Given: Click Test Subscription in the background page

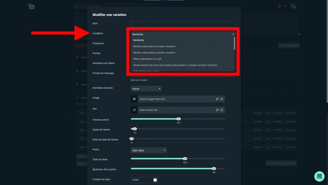Looking at the screenshot, I should tap(289, 46).
